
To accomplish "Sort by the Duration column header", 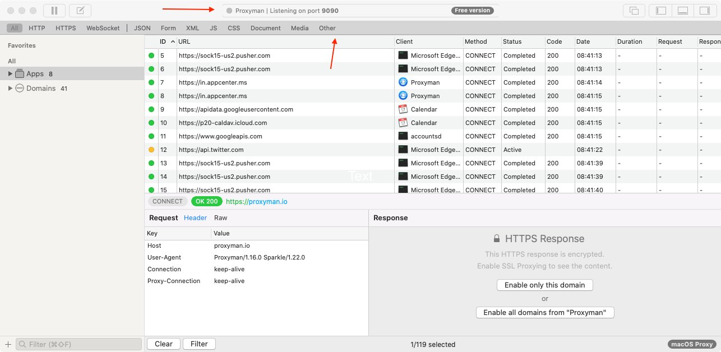I will tap(636, 41).
